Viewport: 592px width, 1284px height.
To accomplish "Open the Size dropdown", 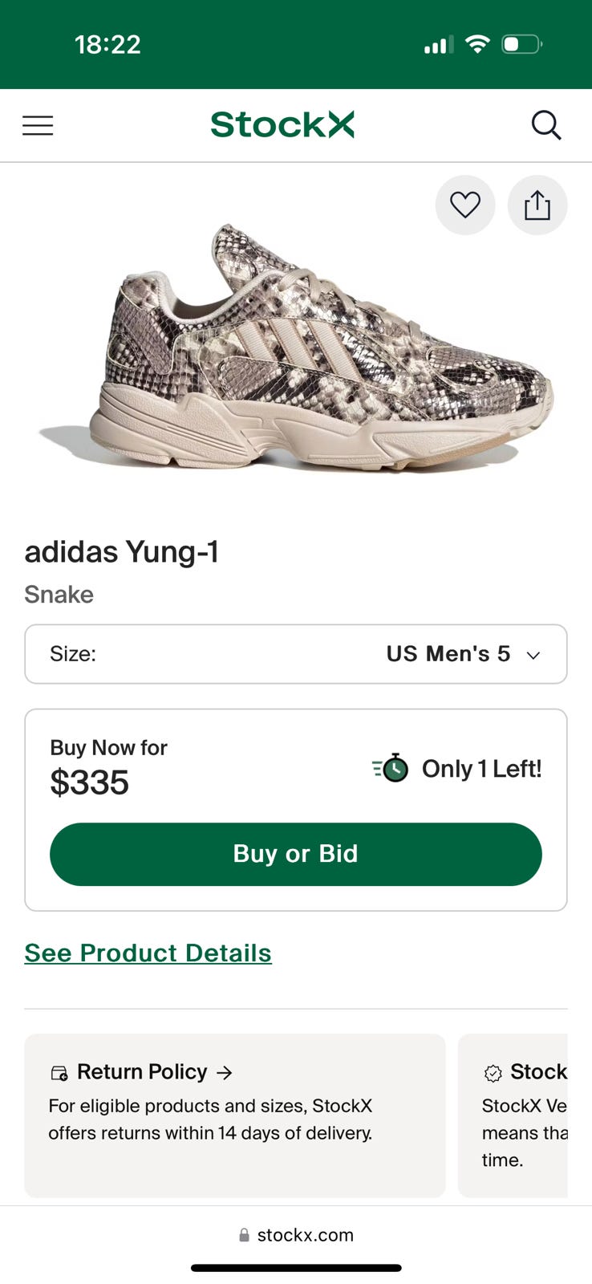I will (x=295, y=654).
